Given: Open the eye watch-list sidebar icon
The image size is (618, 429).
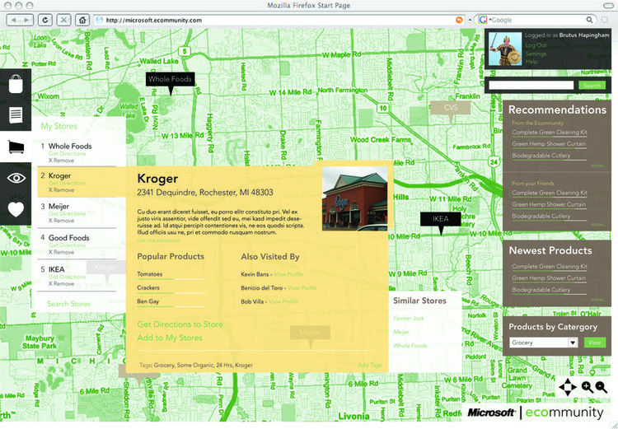Looking at the screenshot, I should [16, 178].
